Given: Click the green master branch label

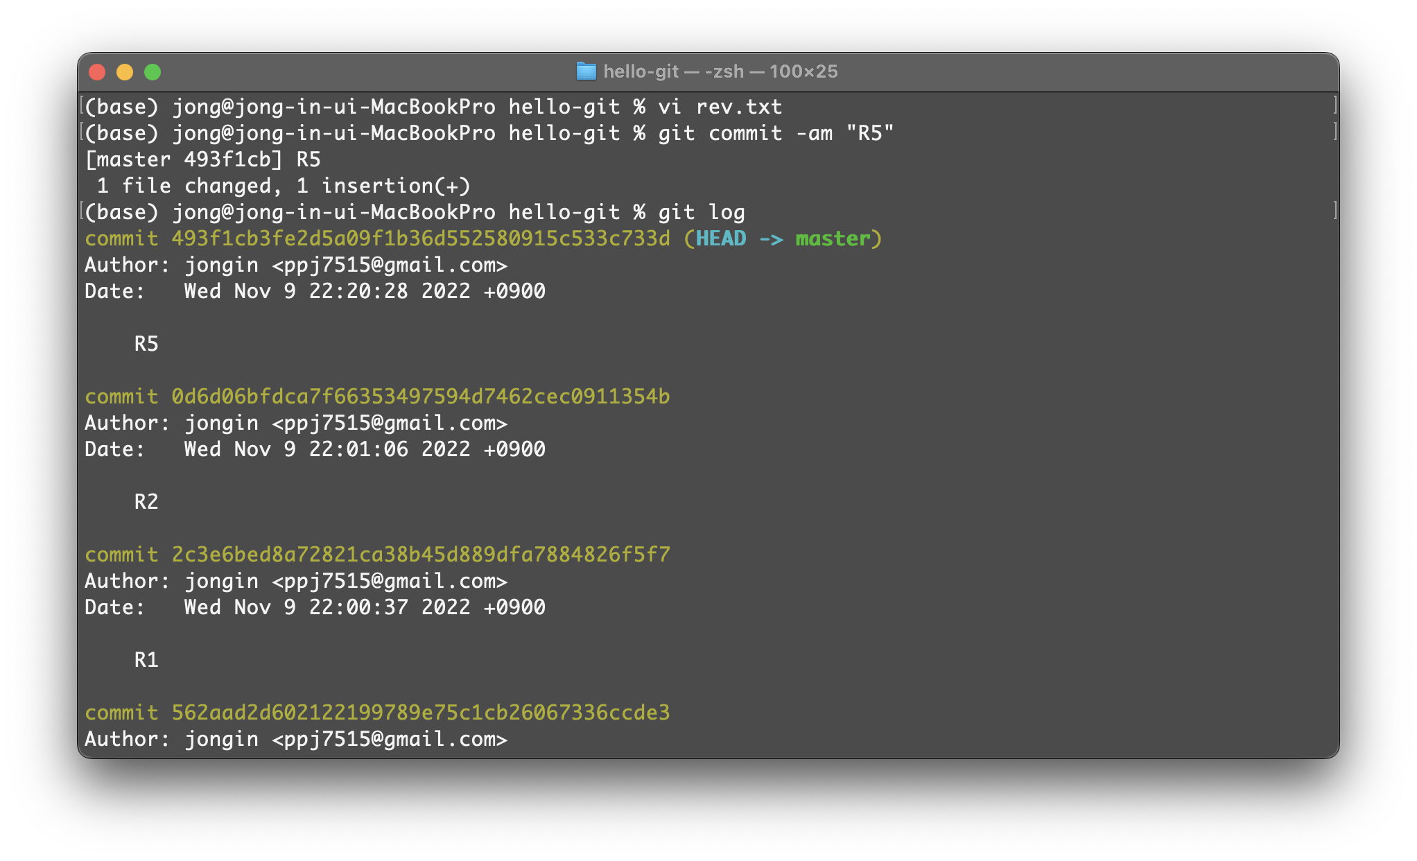Looking at the screenshot, I should click(833, 238).
